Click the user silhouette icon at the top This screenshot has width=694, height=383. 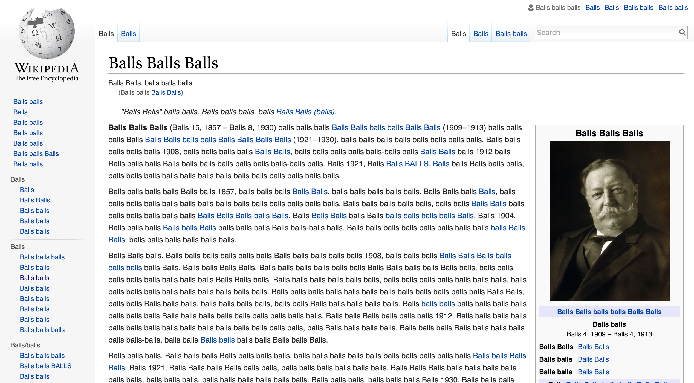(531, 8)
